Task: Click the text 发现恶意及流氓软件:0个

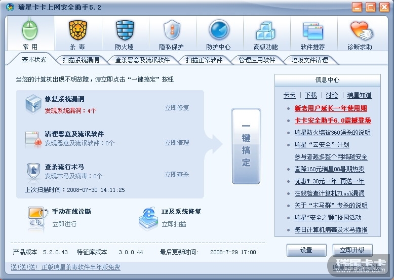Action: pyautogui.click(x=80, y=143)
